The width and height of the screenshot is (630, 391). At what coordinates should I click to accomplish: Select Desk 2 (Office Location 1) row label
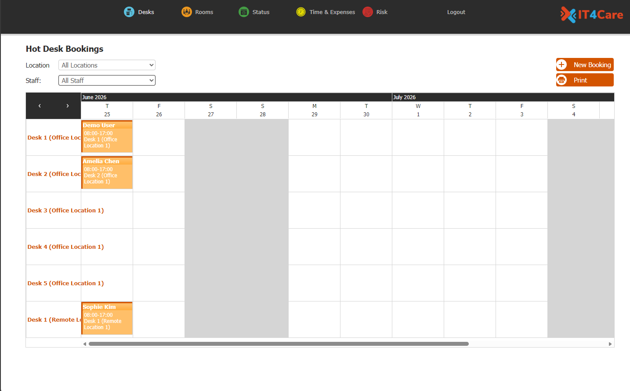point(54,174)
